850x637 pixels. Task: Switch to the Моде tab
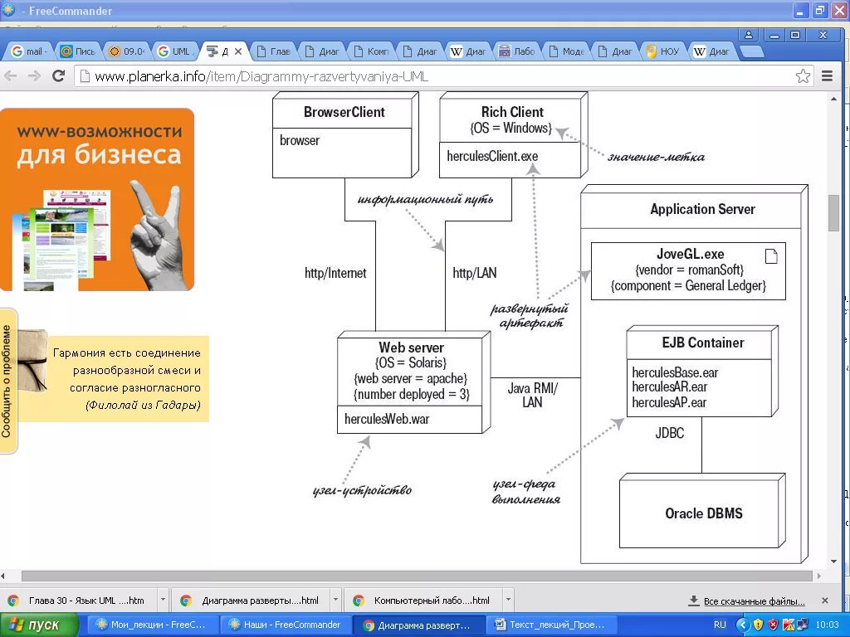[567, 51]
